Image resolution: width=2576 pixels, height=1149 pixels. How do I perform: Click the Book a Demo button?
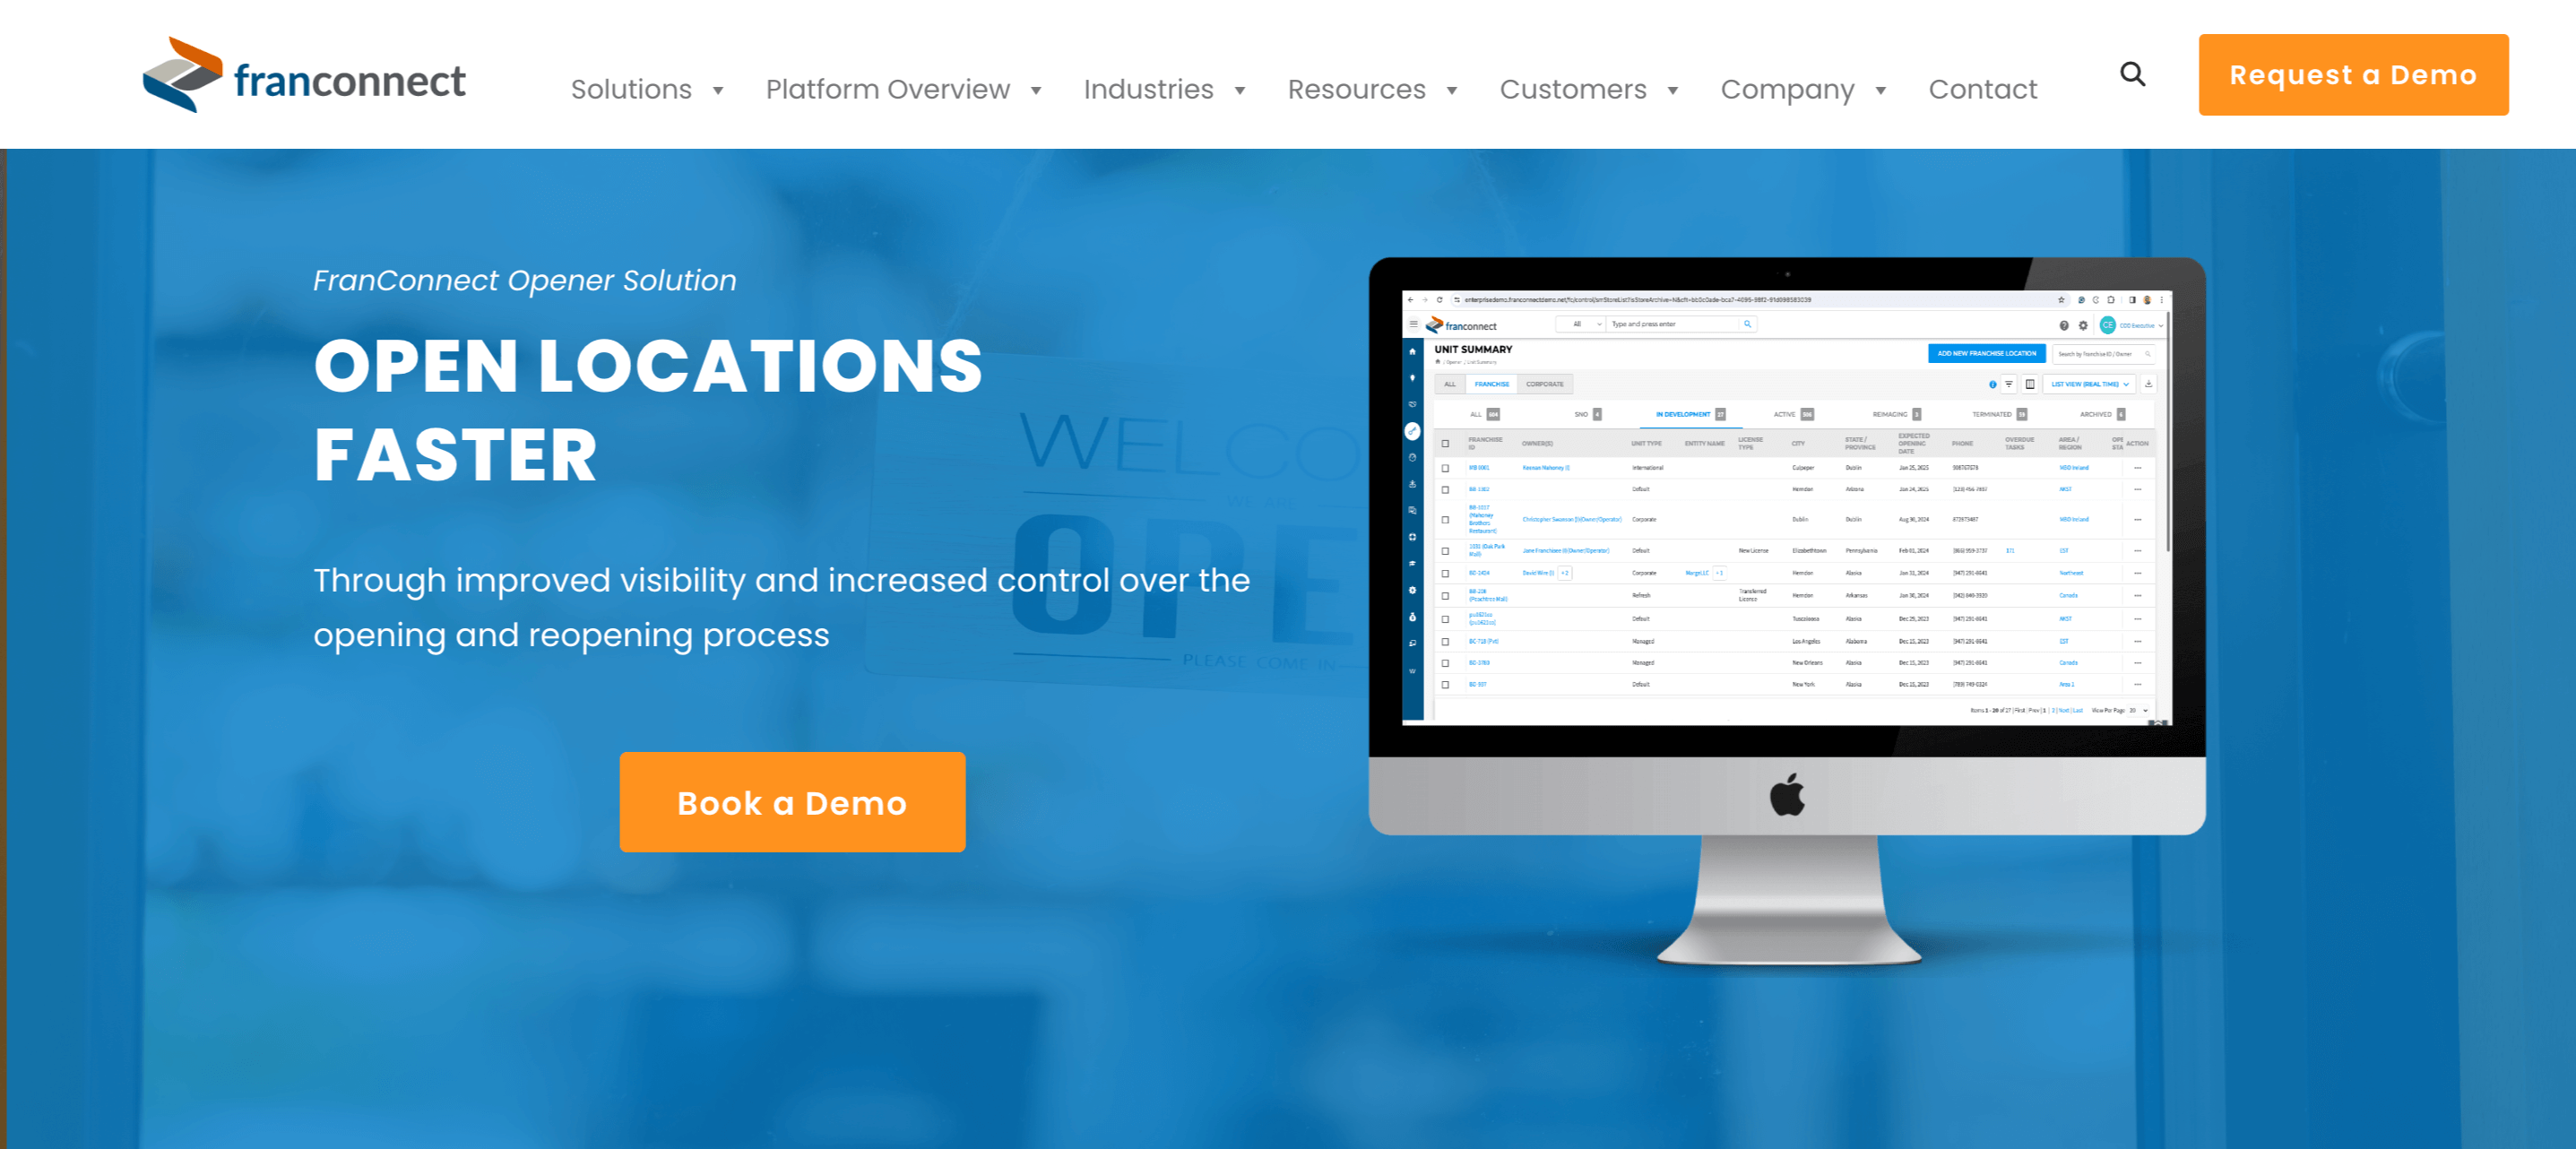(791, 804)
